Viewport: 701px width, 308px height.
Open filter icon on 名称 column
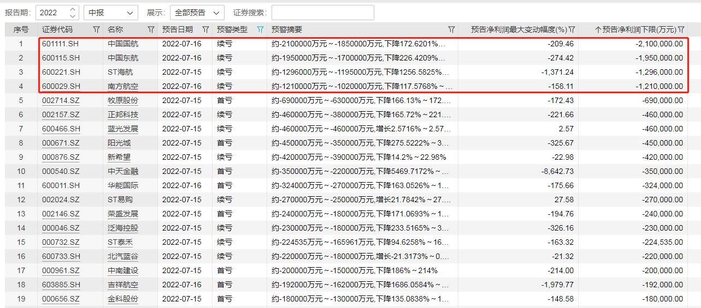(151, 29)
